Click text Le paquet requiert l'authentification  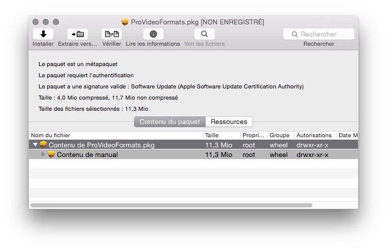[86, 75]
